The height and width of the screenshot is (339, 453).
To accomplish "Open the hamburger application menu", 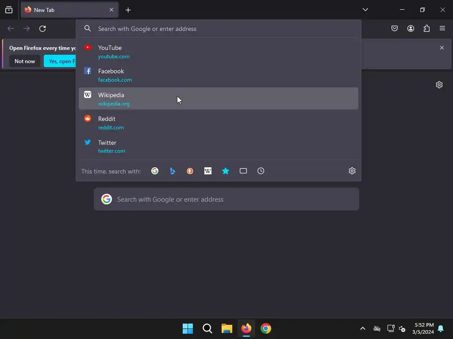I will pyautogui.click(x=442, y=28).
